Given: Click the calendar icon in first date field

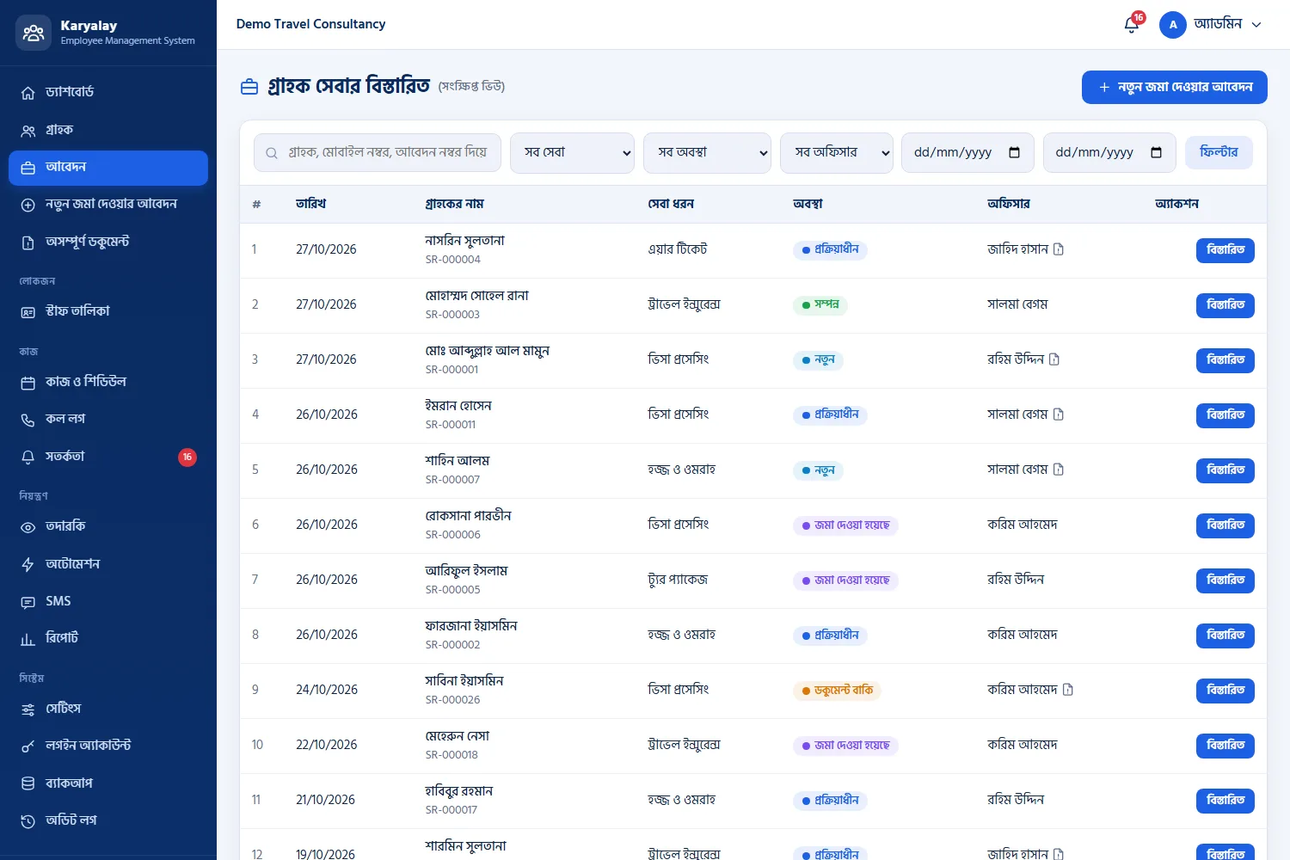Looking at the screenshot, I should pyautogui.click(x=1014, y=152).
